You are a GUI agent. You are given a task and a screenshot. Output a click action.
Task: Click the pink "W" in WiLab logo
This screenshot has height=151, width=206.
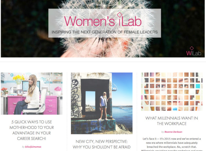[x=189, y=53]
